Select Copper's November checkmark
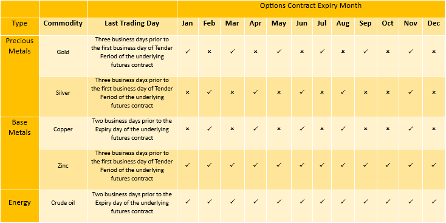 410,129
